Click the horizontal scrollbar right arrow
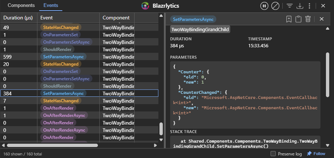 [x=155, y=146]
